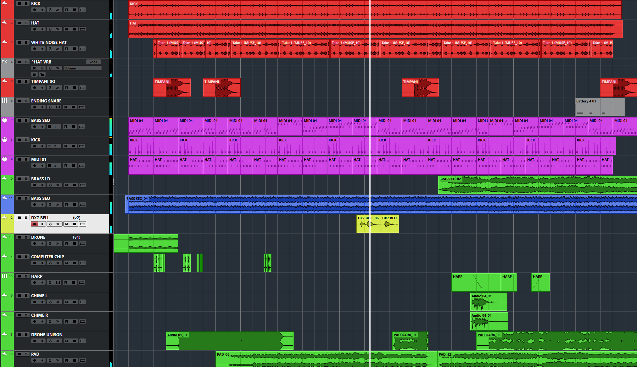Click freeze channel icon on BRASS LD track
Viewport: 637px width, 367px height.
coord(57,185)
